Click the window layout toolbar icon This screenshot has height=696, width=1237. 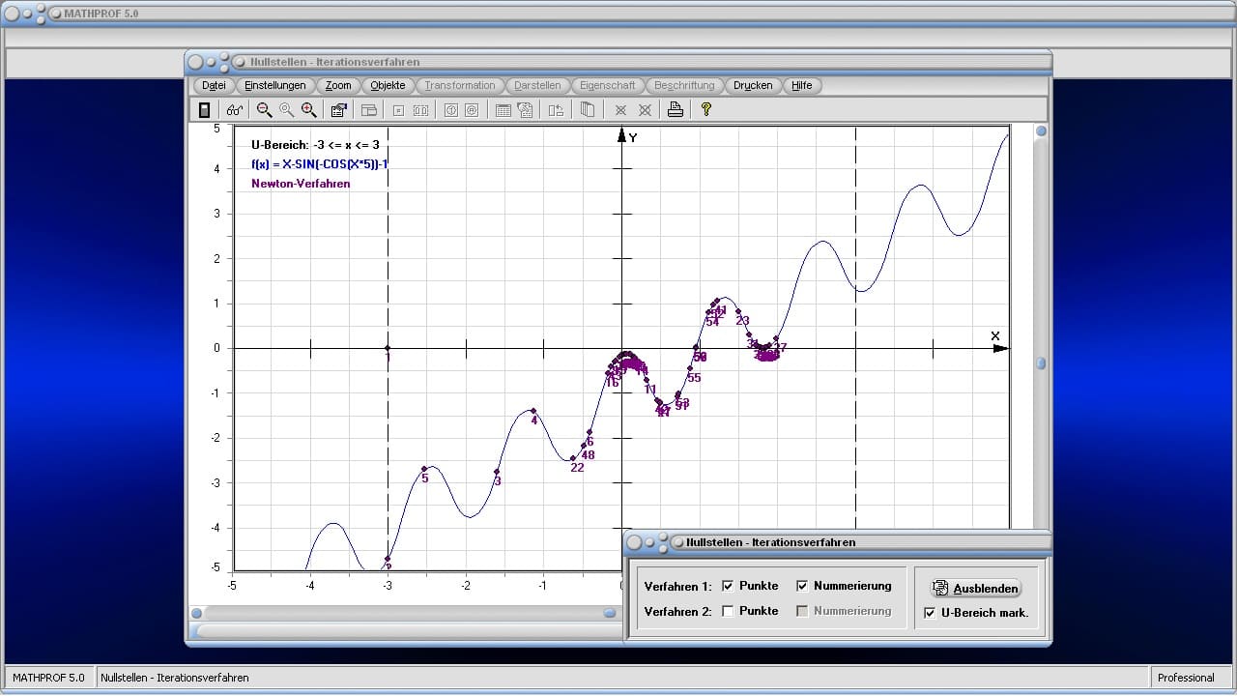(x=368, y=110)
